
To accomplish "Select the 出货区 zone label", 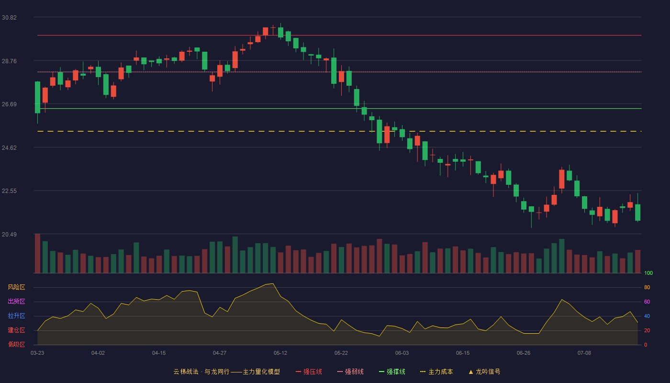I will pos(16,302).
